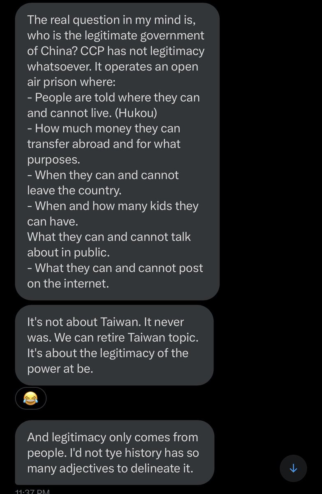Tap the blue scroll-to-bottom arrow button
Image resolution: width=322 pixels, height=494 pixels.
tap(293, 468)
